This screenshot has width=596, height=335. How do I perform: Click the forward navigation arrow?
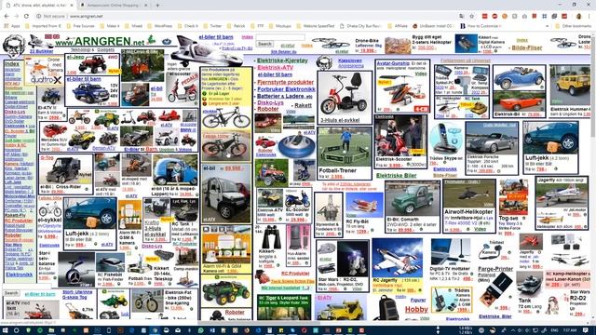click(17, 17)
